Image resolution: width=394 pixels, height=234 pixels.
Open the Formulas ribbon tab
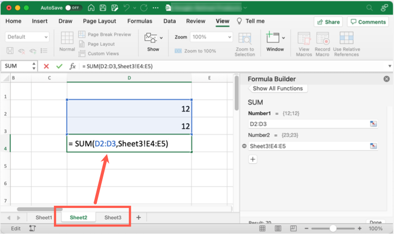click(x=139, y=21)
